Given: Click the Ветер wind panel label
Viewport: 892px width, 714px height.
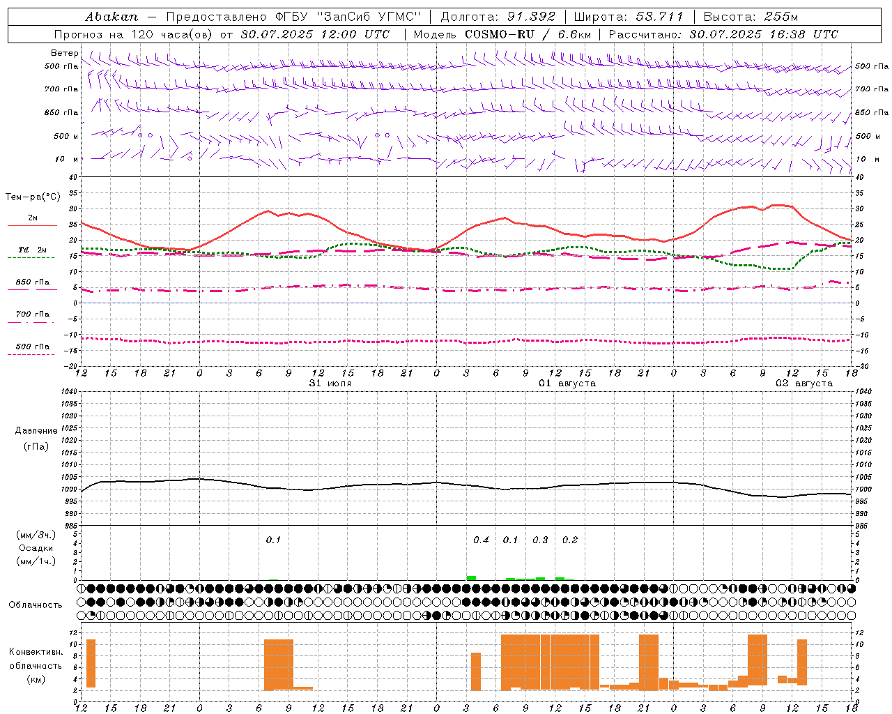Looking at the screenshot, I should [x=65, y=53].
